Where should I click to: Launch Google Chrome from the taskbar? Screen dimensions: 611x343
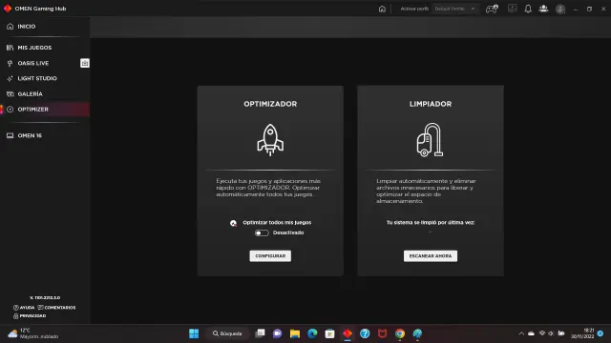coord(400,333)
